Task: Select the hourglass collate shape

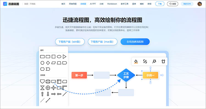Action: (x=42, y=88)
